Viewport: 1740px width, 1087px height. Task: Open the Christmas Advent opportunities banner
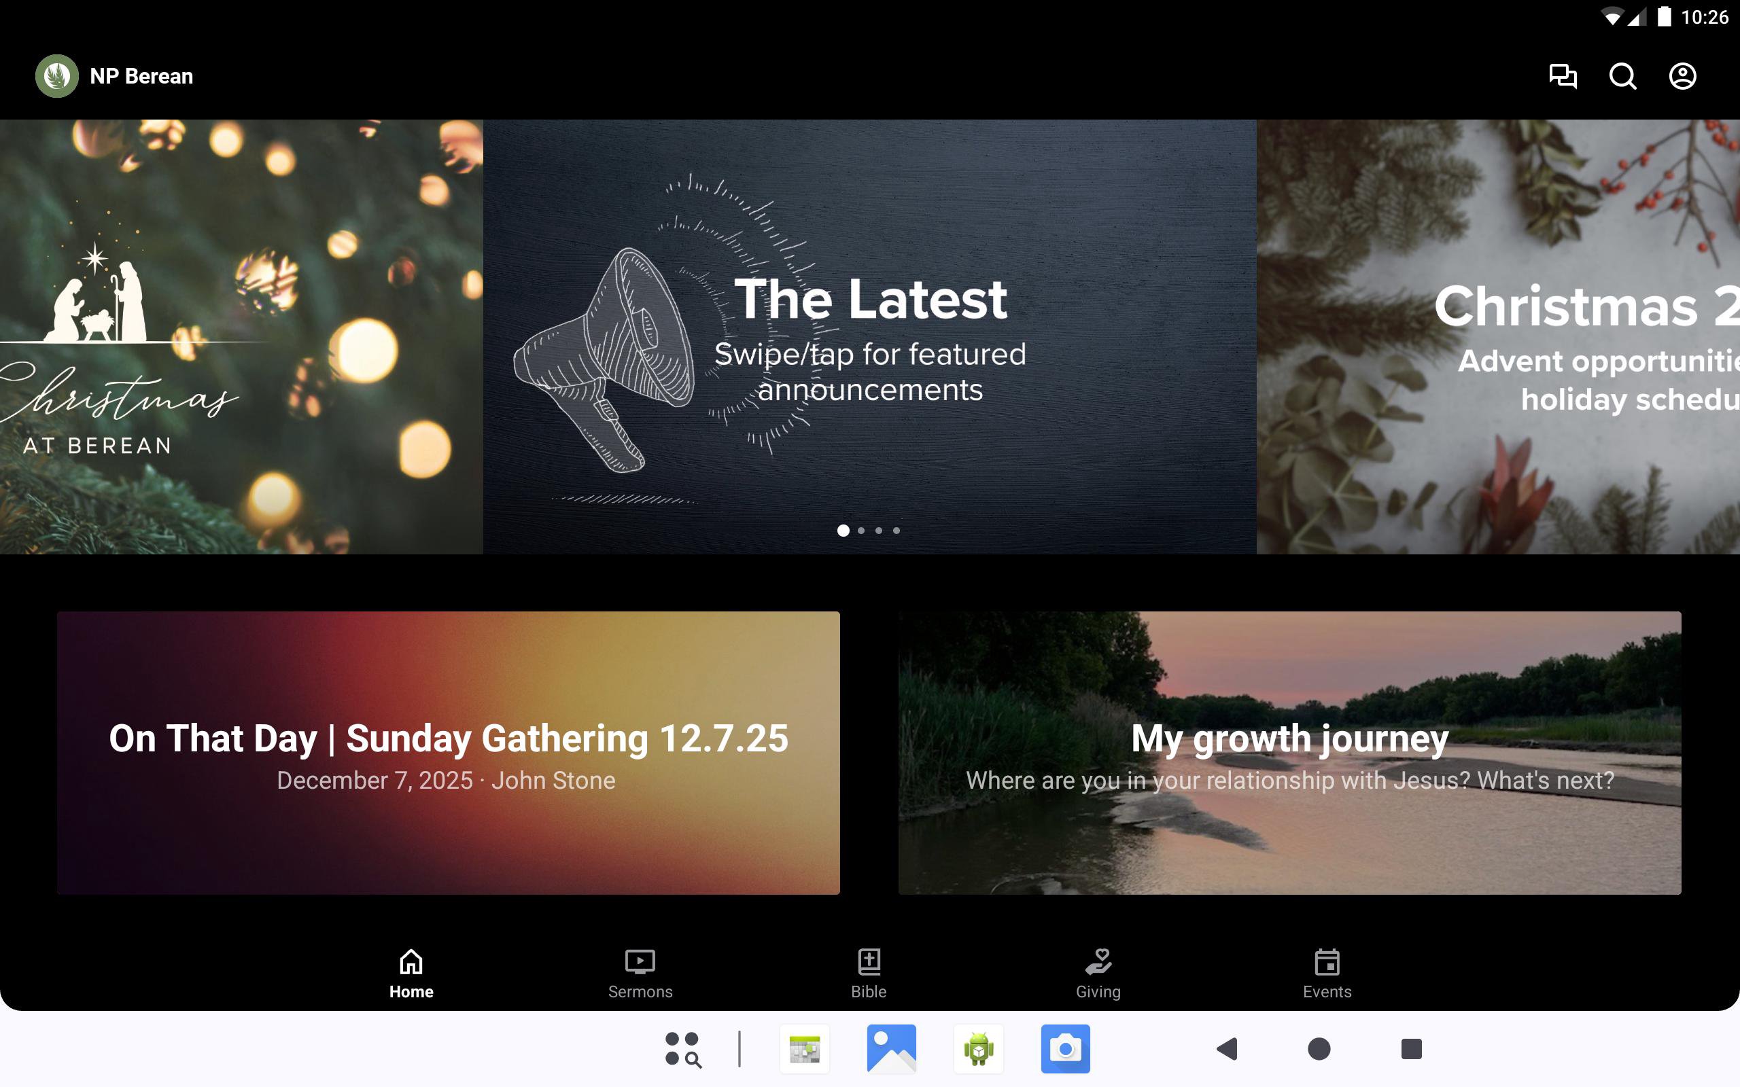[x=1498, y=336]
